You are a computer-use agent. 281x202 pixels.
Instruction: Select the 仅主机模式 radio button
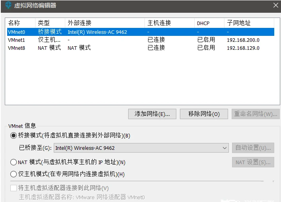[14, 174]
